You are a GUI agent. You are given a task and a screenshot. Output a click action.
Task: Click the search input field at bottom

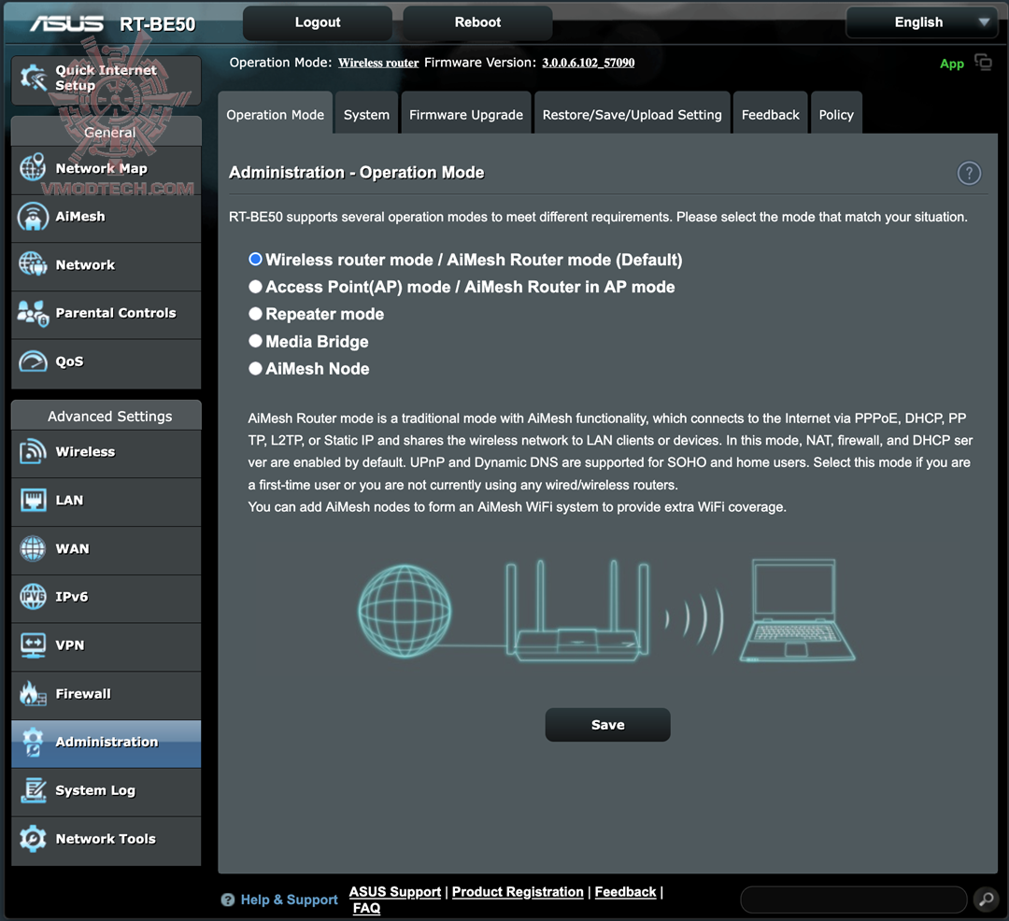click(854, 900)
